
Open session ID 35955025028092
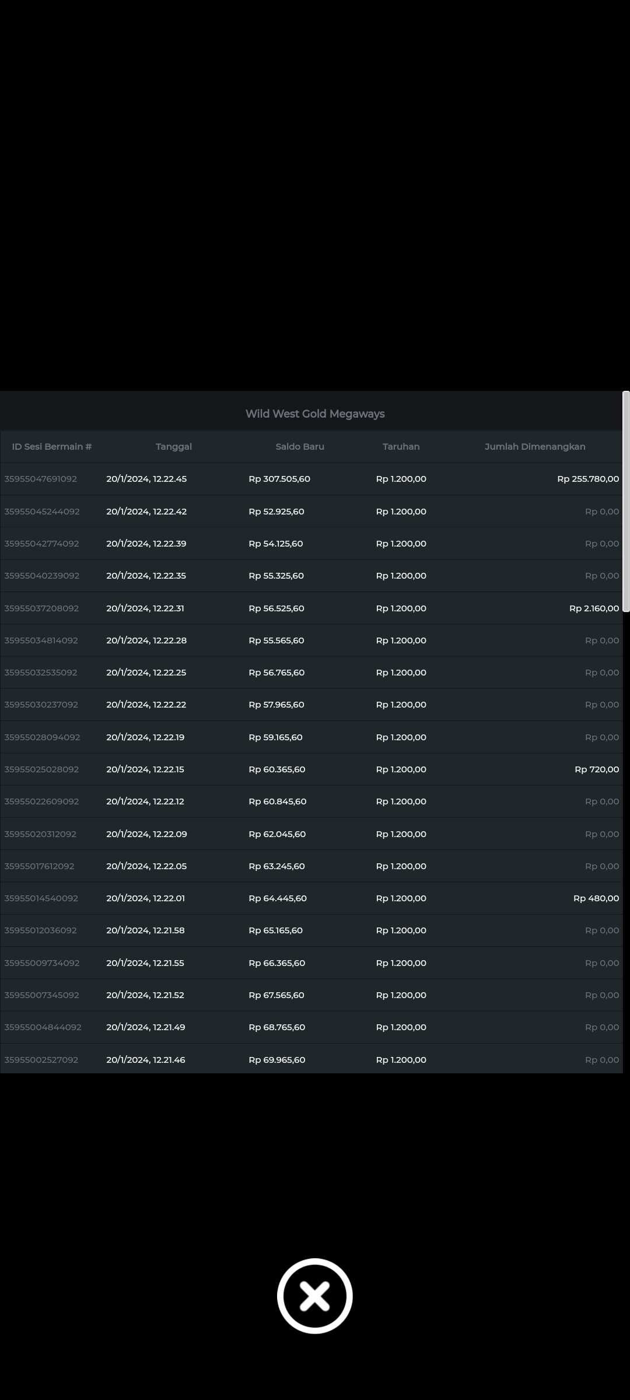(x=41, y=769)
